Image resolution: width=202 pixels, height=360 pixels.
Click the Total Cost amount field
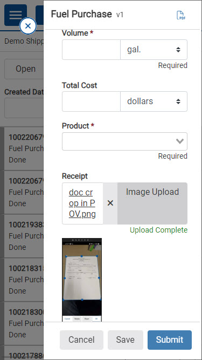(91, 101)
